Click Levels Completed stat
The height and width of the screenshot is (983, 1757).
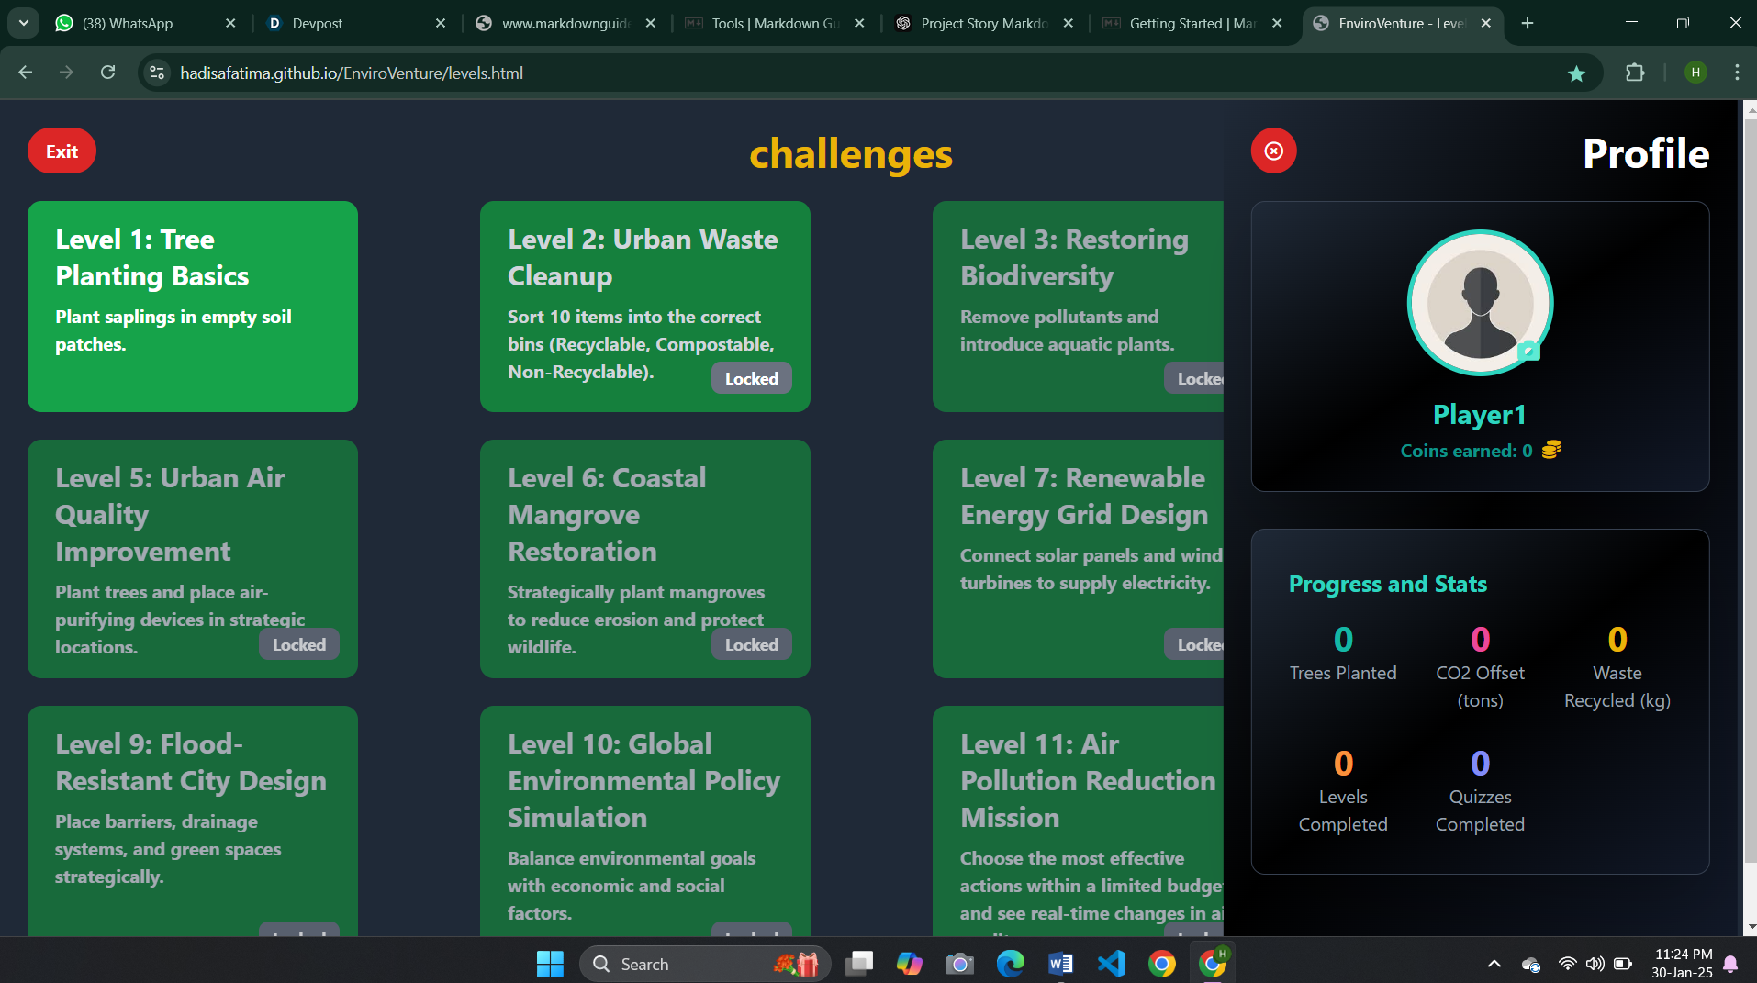(x=1343, y=791)
